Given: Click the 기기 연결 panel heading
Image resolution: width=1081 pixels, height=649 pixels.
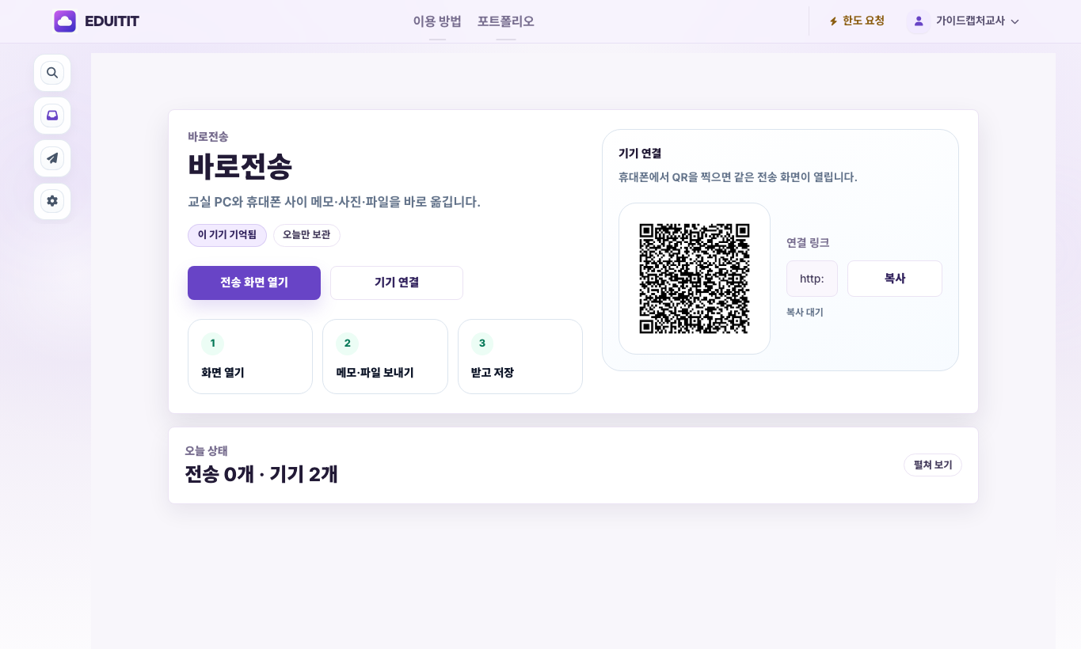Looking at the screenshot, I should click(x=640, y=154).
